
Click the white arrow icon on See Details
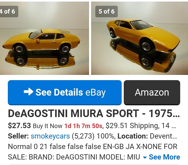click(28, 92)
